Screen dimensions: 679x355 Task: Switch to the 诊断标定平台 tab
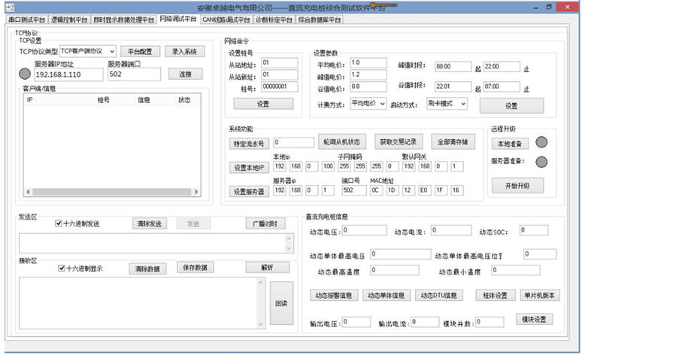[x=274, y=20]
